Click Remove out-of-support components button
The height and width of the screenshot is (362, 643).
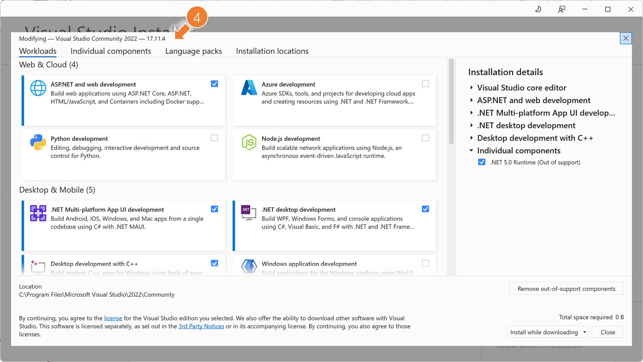coord(566,289)
